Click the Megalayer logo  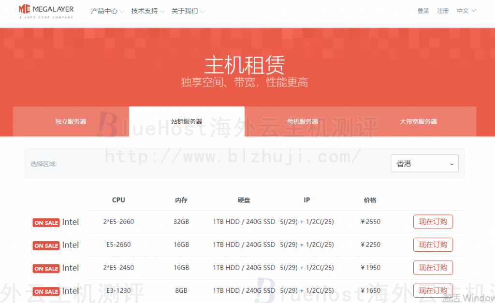click(x=46, y=11)
